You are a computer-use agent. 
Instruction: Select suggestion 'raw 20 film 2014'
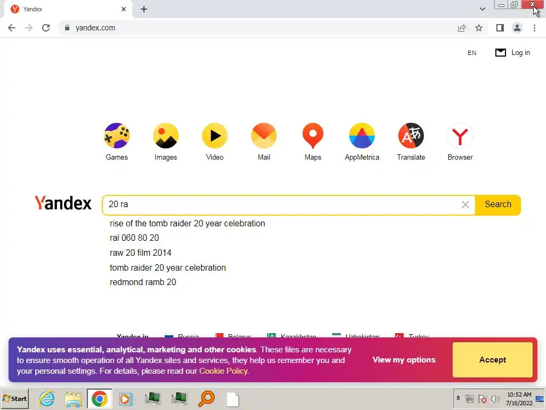click(141, 253)
